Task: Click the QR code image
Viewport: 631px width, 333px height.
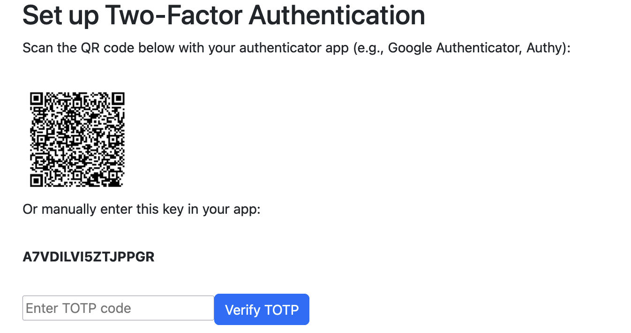Action: (77, 139)
